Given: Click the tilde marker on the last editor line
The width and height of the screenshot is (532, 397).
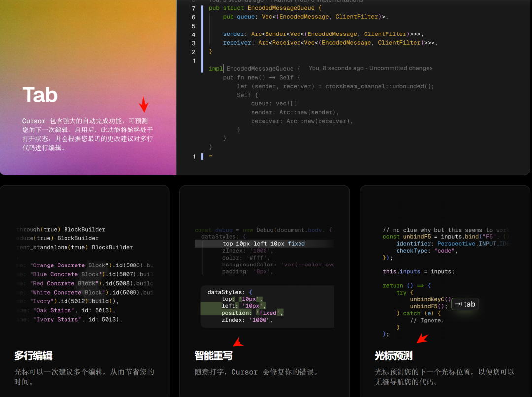Looking at the screenshot, I should pos(211,156).
